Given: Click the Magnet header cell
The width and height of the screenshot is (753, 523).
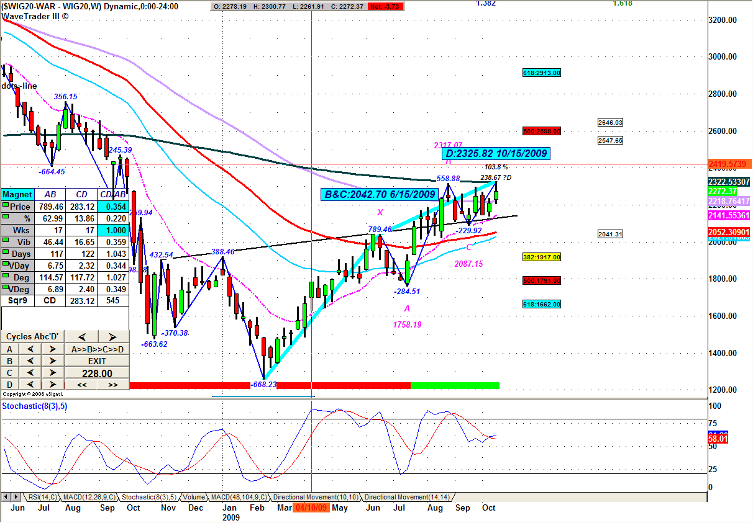Looking at the screenshot, I should coord(17,195).
